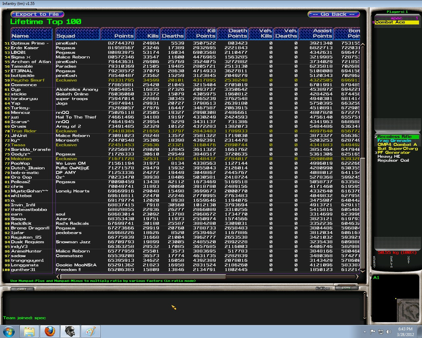
Task: Show hidden system tray icons
Action: click(x=365, y=332)
